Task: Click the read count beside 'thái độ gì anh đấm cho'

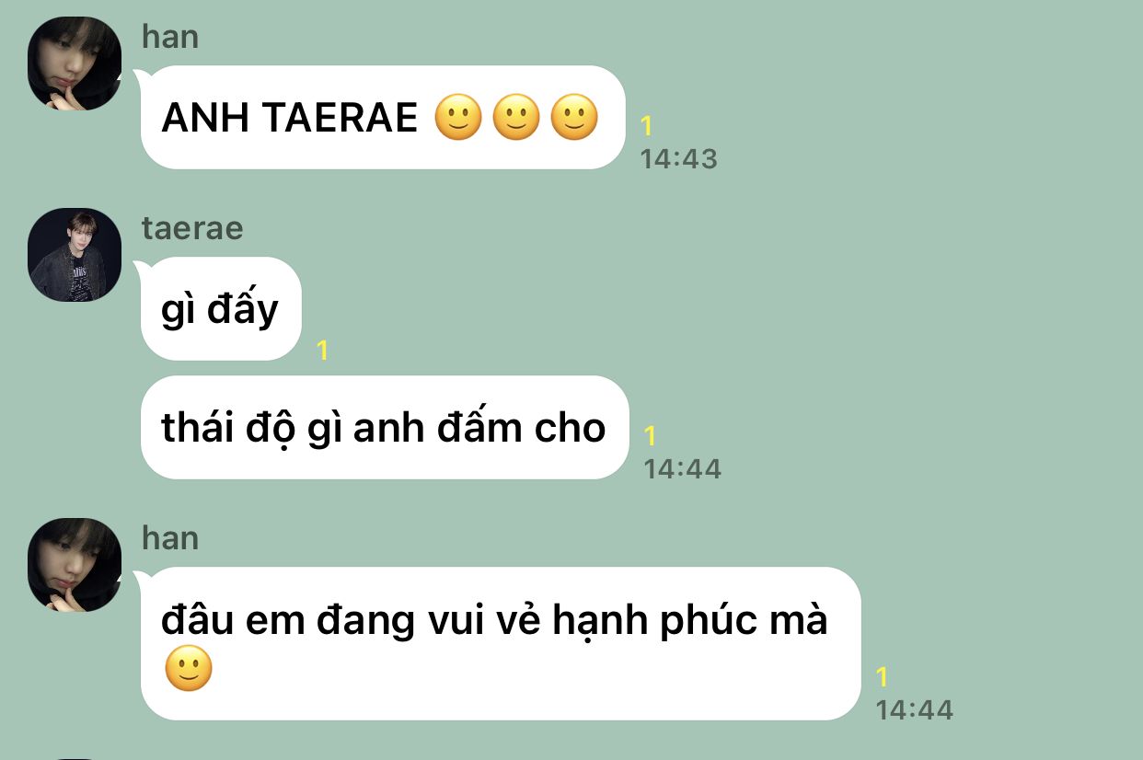Action: coord(651,436)
